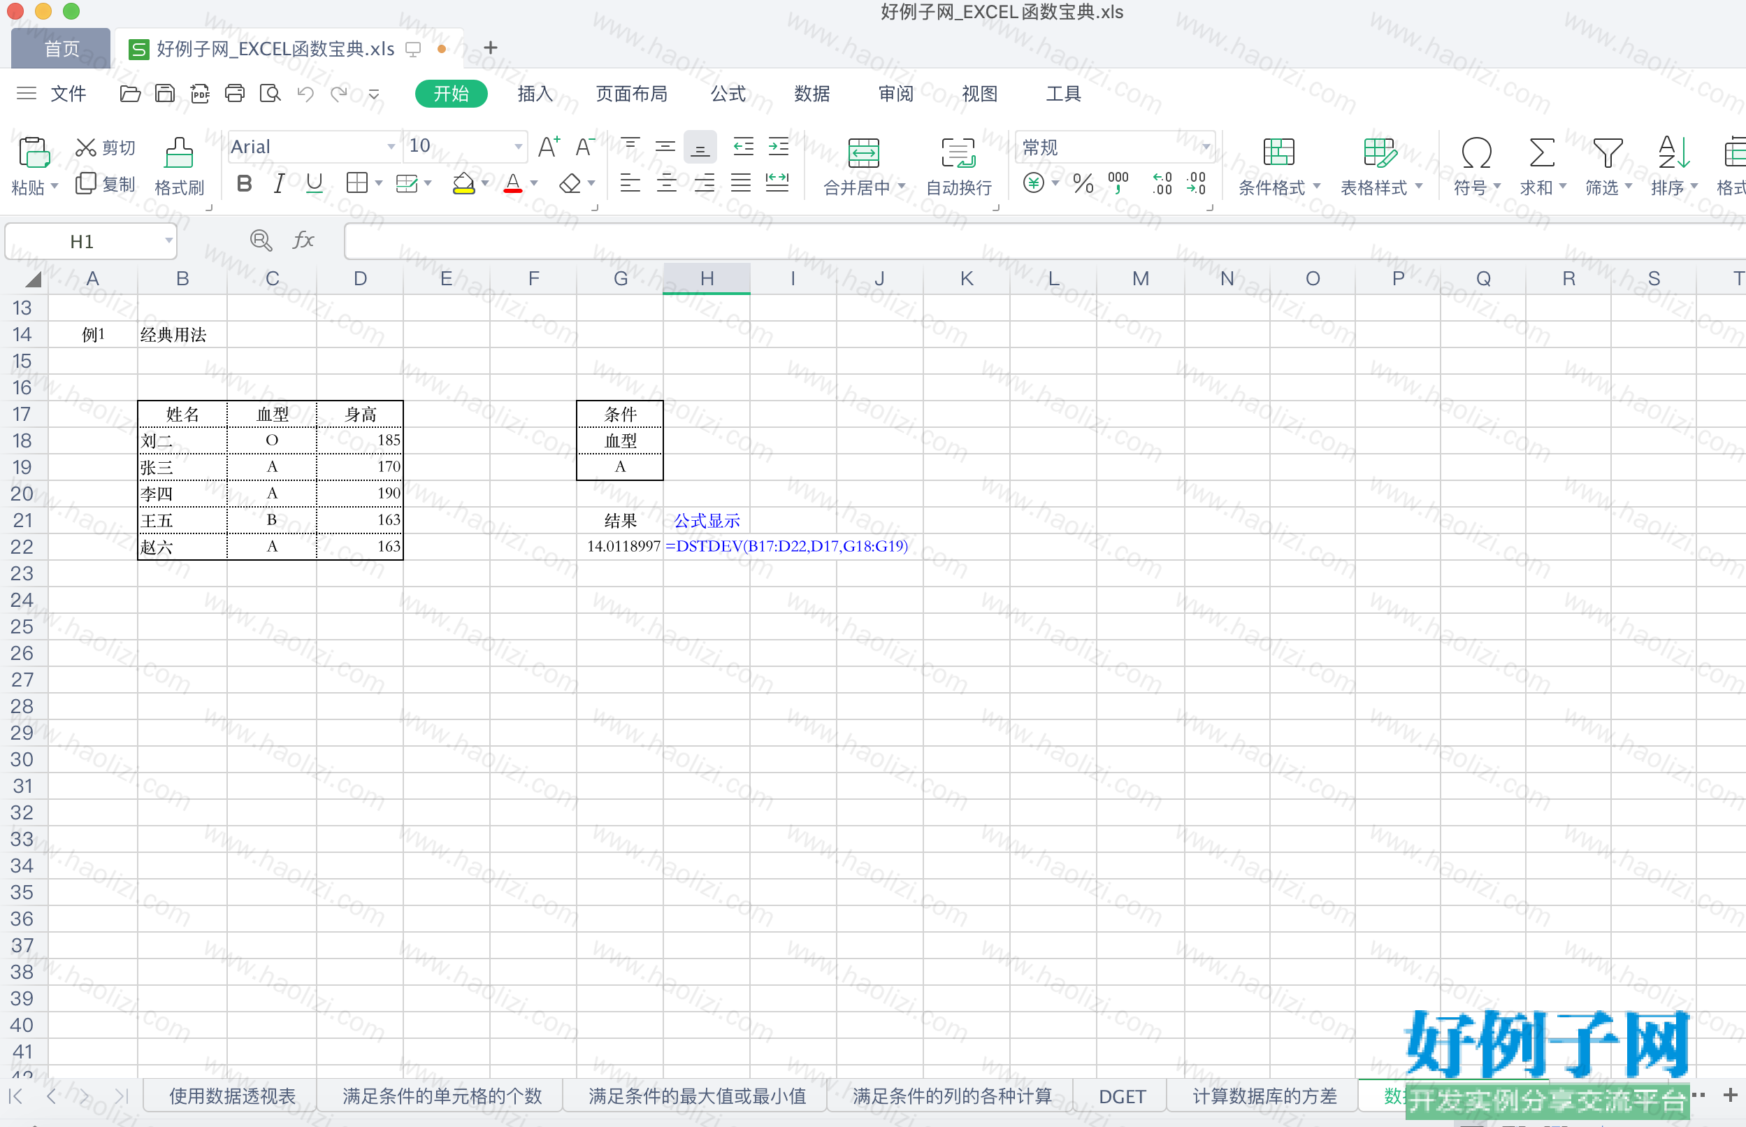Viewport: 1746px width, 1127px height.
Task: Click the AutoSum sigma icon
Action: click(x=1541, y=152)
